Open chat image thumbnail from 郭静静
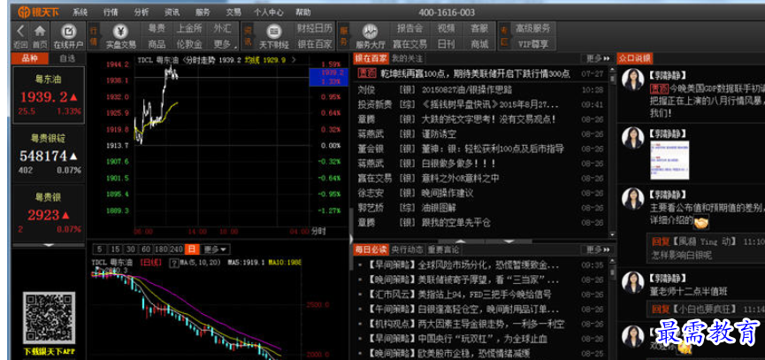This screenshot has height=360, width=765. [x=669, y=160]
